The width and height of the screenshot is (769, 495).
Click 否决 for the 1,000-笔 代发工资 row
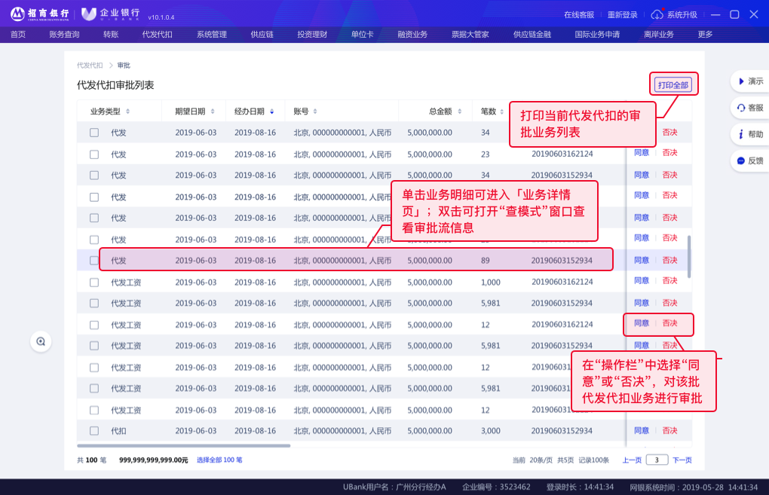point(670,280)
